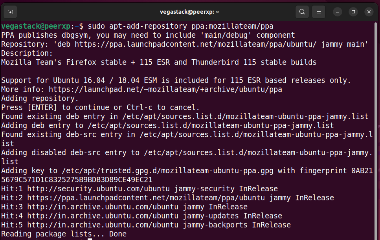Maximize the terminal window
Image resolution: width=380 pixels, height=240 pixels.
point(353,12)
